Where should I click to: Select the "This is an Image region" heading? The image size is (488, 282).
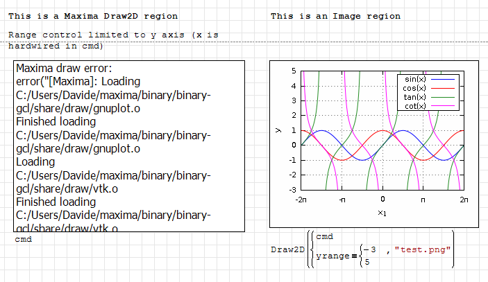pos(335,15)
